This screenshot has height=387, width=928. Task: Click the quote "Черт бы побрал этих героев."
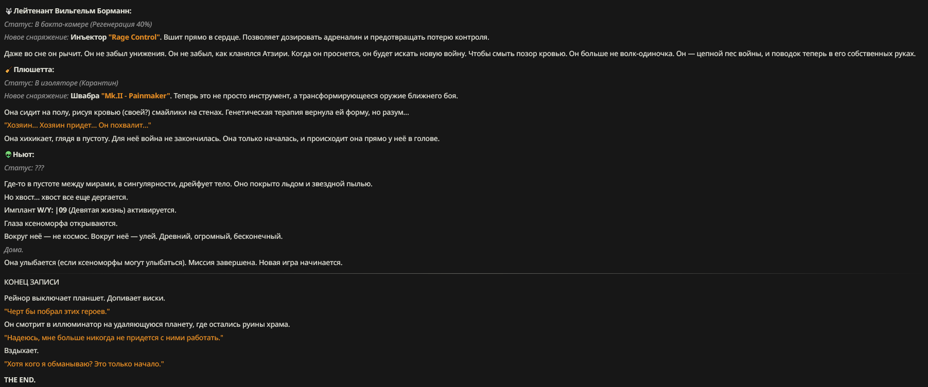[x=57, y=311]
